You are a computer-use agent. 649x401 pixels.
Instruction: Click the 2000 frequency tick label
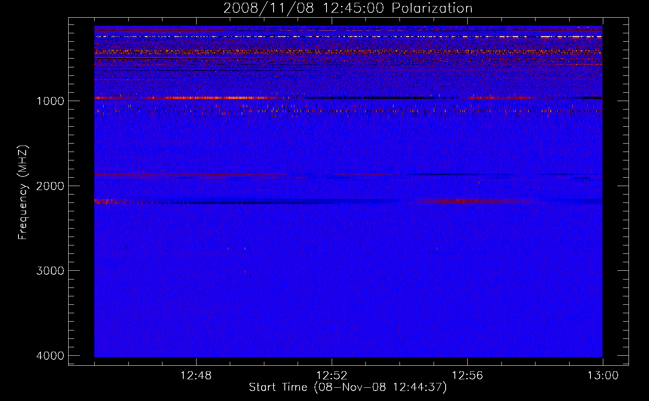coord(50,186)
